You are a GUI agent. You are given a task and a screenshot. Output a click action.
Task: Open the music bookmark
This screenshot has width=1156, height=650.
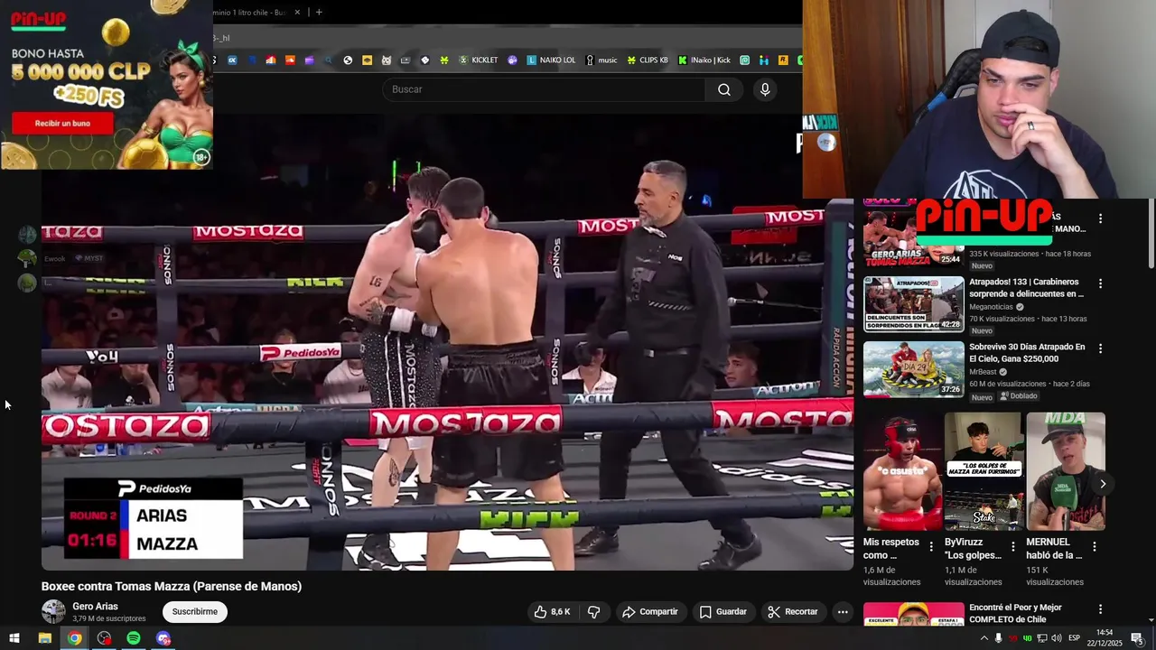tap(601, 60)
